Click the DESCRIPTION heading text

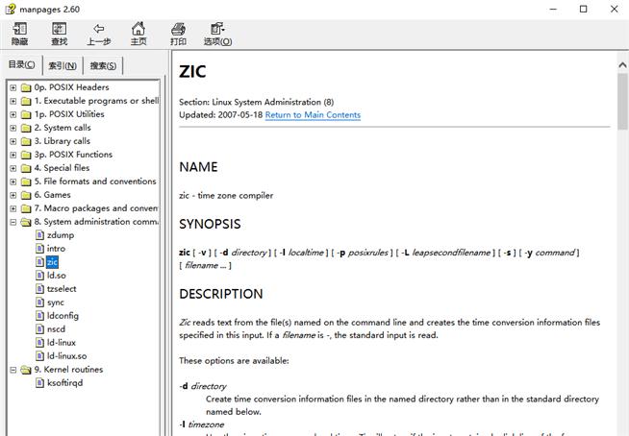point(221,294)
